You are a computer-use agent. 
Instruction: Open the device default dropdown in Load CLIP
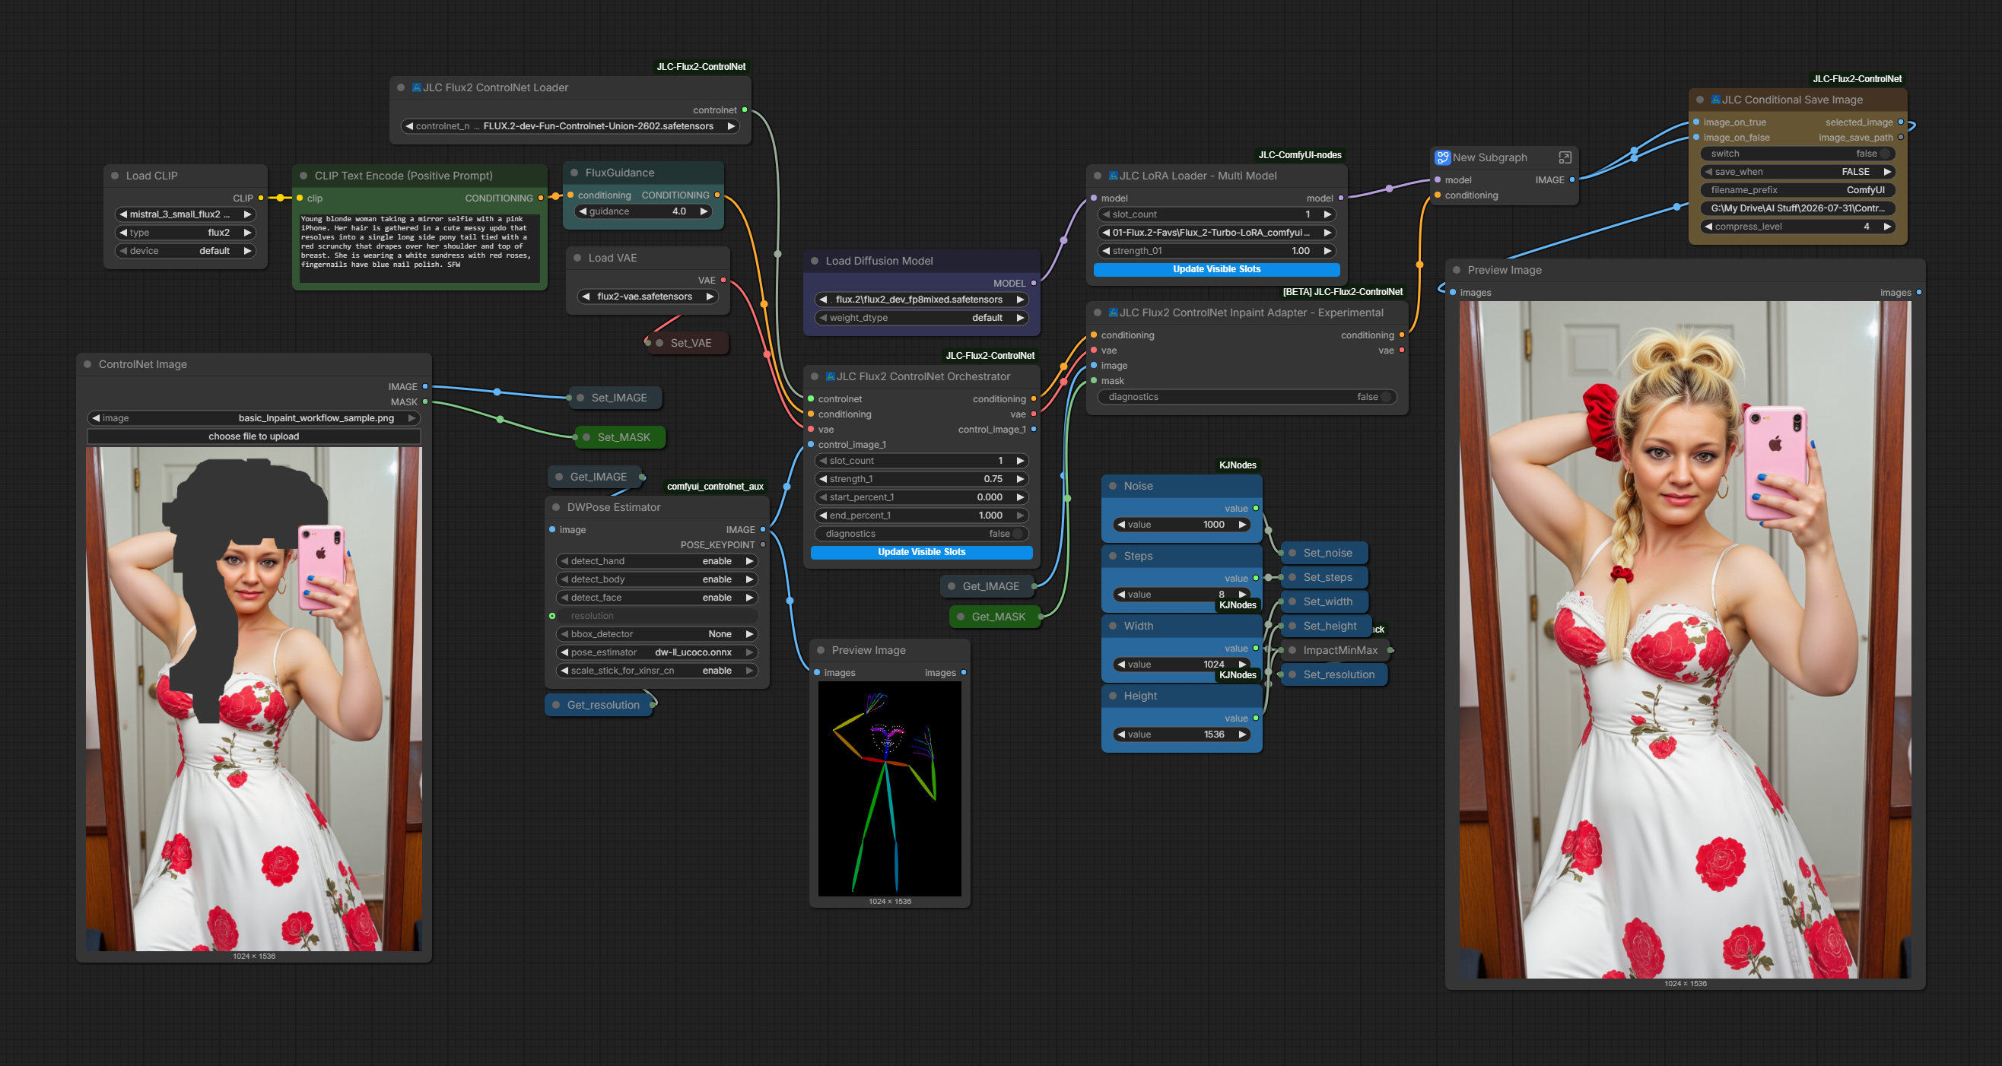(185, 251)
